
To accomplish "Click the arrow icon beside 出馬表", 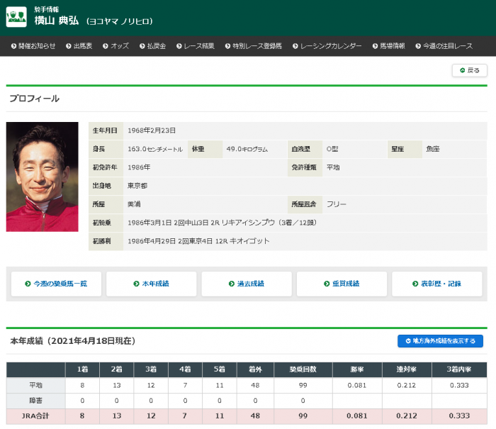I will pyautogui.click(x=69, y=46).
